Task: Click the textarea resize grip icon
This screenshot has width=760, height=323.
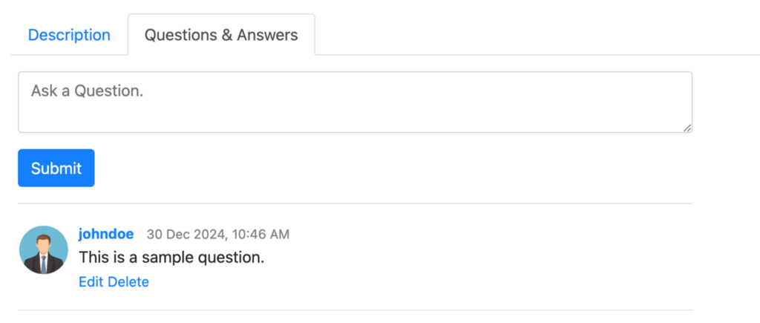Action: (687, 128)
